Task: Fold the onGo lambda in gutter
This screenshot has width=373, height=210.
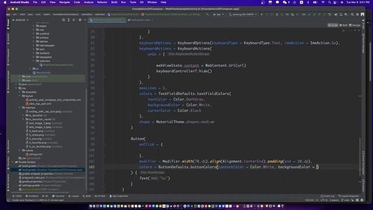Action: pos(104,54)
